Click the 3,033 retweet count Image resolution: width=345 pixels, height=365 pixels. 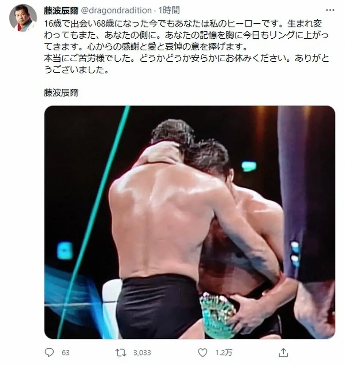tap(142, 353)
